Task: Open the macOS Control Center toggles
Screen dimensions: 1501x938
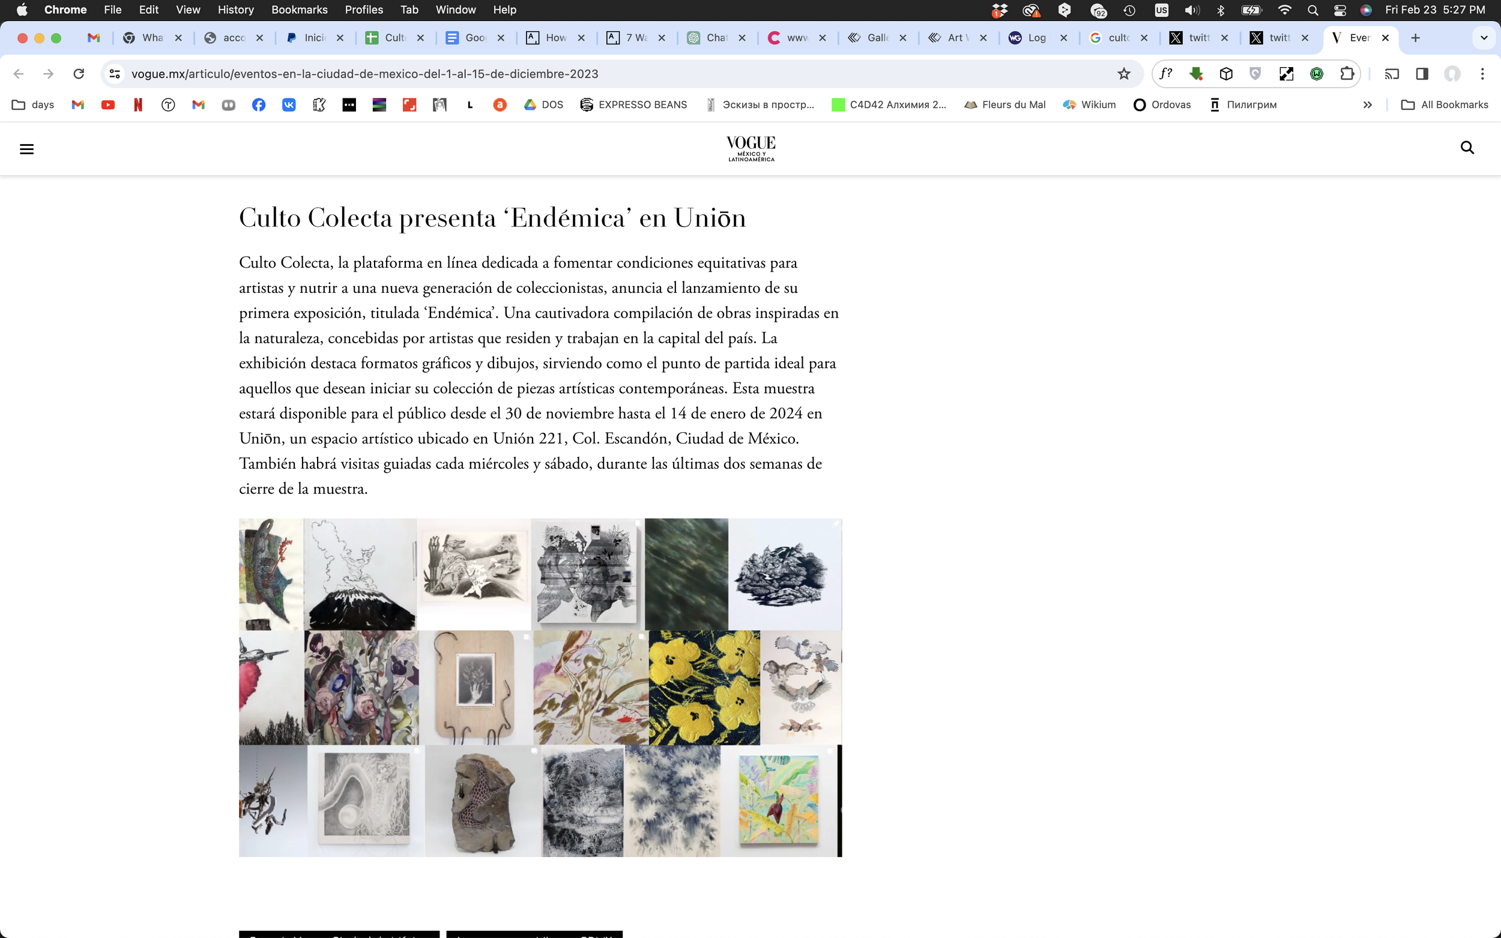Action: 1339,10
